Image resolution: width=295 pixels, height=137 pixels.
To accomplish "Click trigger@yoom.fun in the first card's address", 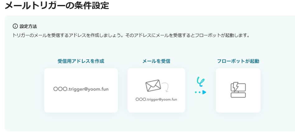I will click(x=88, y=89).
